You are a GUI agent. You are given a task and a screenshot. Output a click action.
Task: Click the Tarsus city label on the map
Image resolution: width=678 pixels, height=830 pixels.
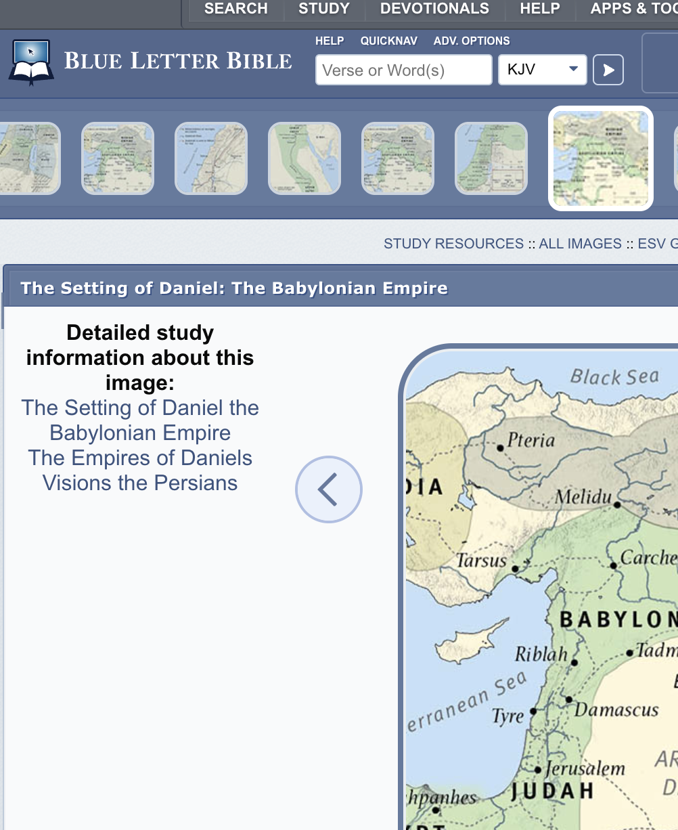point(482,561)
